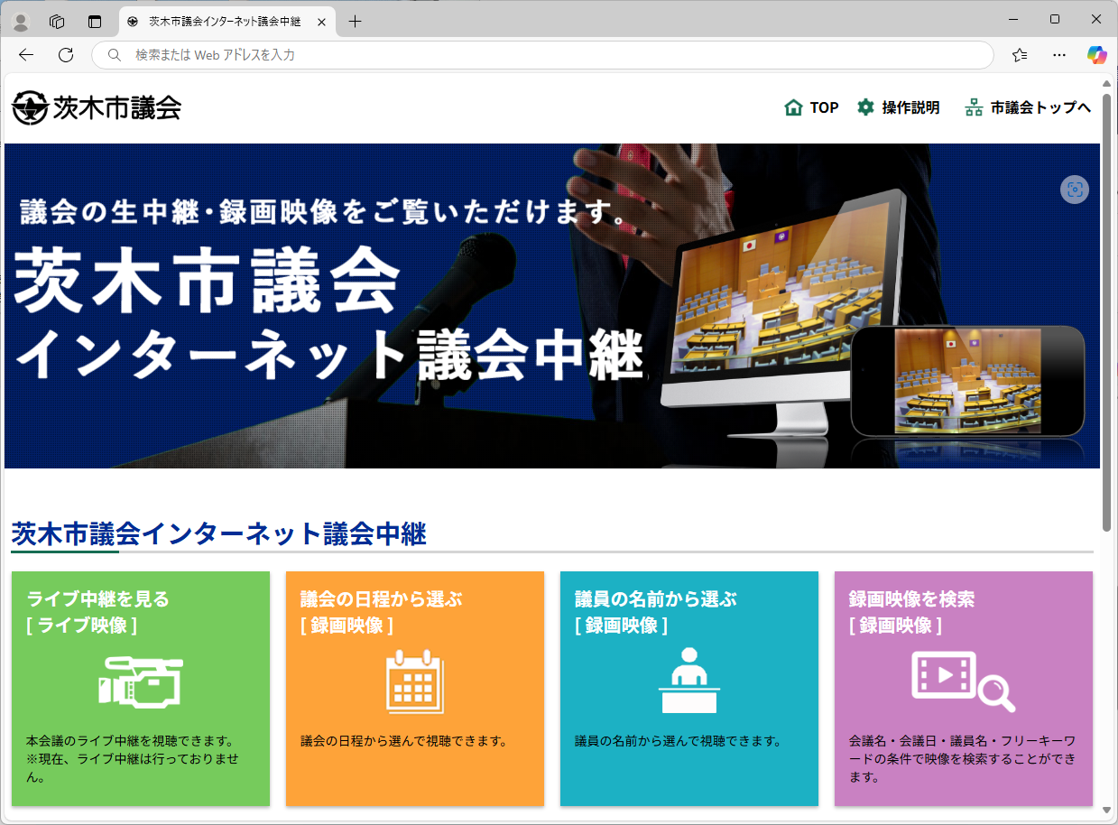Click the banner monitor image
This screenshot has width=1118, height=825.
coord(783,312)
